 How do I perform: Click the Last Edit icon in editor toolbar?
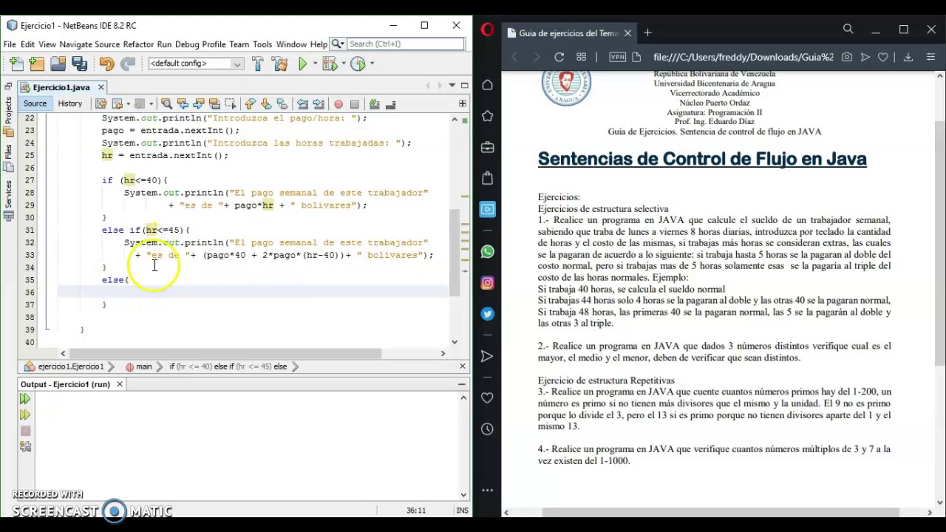tap(101, 103)
